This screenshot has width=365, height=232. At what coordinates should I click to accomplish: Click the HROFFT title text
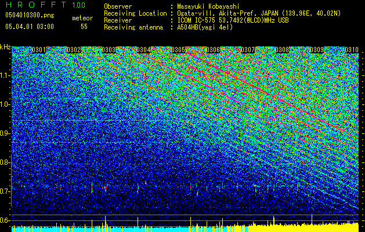click(x=35, y=5)
